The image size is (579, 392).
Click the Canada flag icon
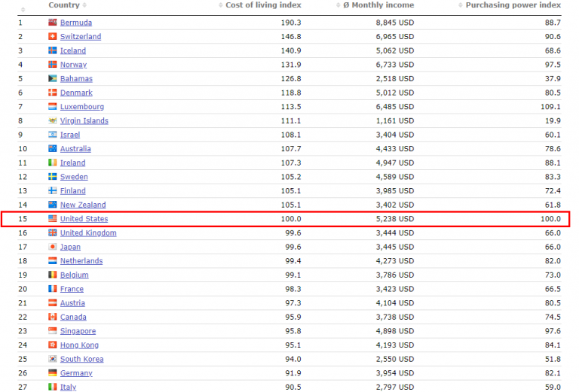pos(53,317)
